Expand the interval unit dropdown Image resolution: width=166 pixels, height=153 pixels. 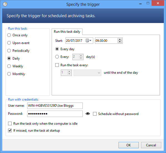click(x=87, y=73)
